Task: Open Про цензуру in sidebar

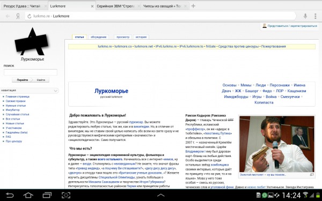Action: (14, 141)
